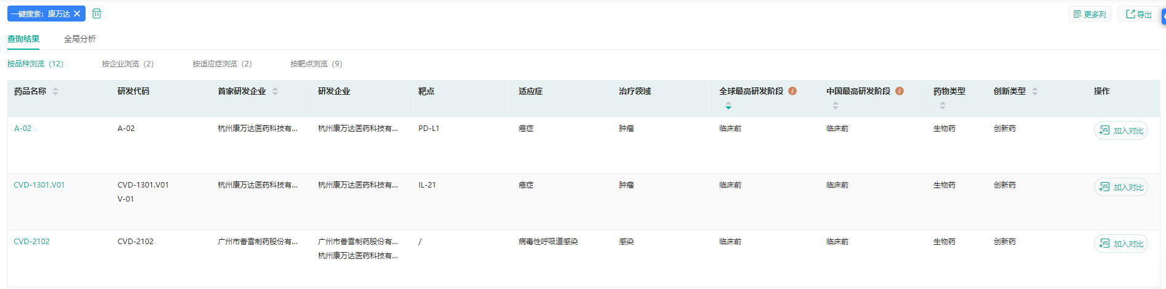
Task: Select the 按适应症浏览 (2) view
Action: [222, 63]
